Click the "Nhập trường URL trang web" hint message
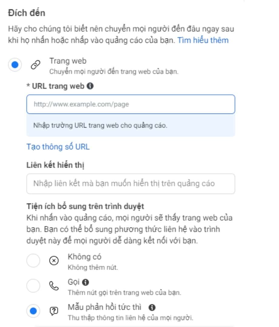 pos(100,125)
